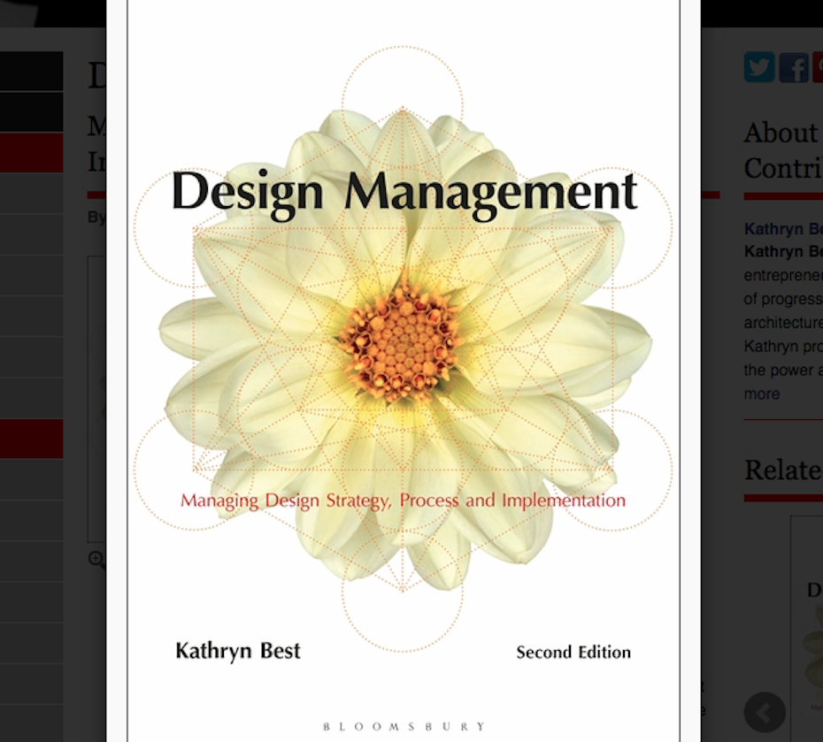Click the 'Related' section heading
This screenshot has width=823, height=742.
[782, 470]
